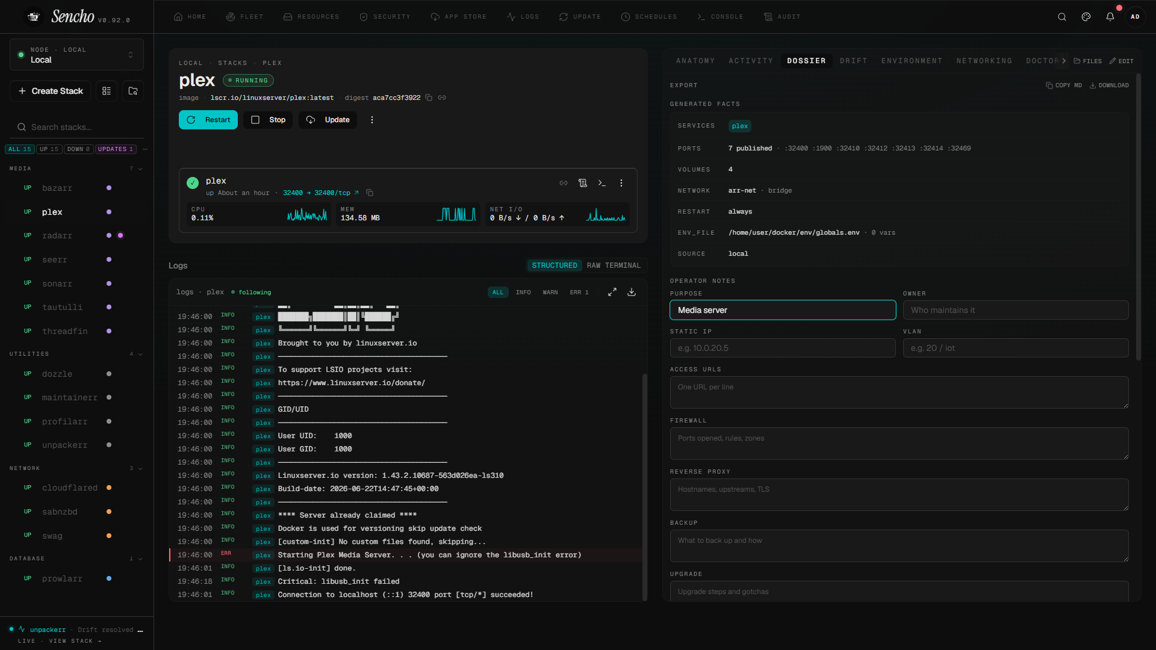
Task: Open the theme palette icon
Action: tap(1086, 17)
